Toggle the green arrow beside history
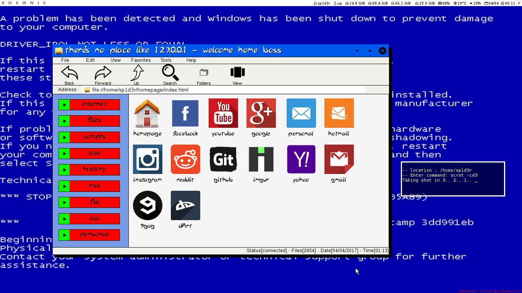This screenshot has width=522, height=293. tap(64, 169)
